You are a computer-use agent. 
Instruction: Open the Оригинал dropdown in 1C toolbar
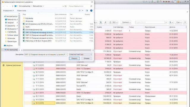click(x=126, y=22)
